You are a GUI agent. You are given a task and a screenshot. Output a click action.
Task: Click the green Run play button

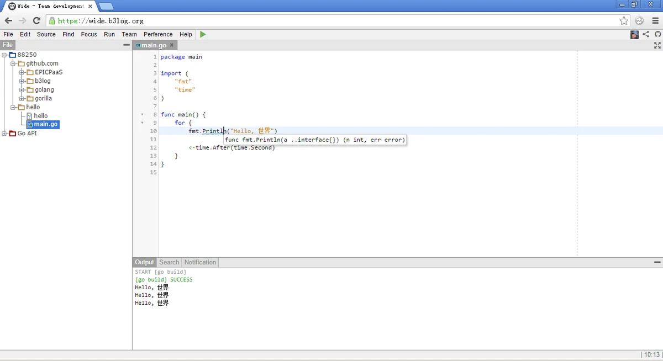[x=203, y=34]
